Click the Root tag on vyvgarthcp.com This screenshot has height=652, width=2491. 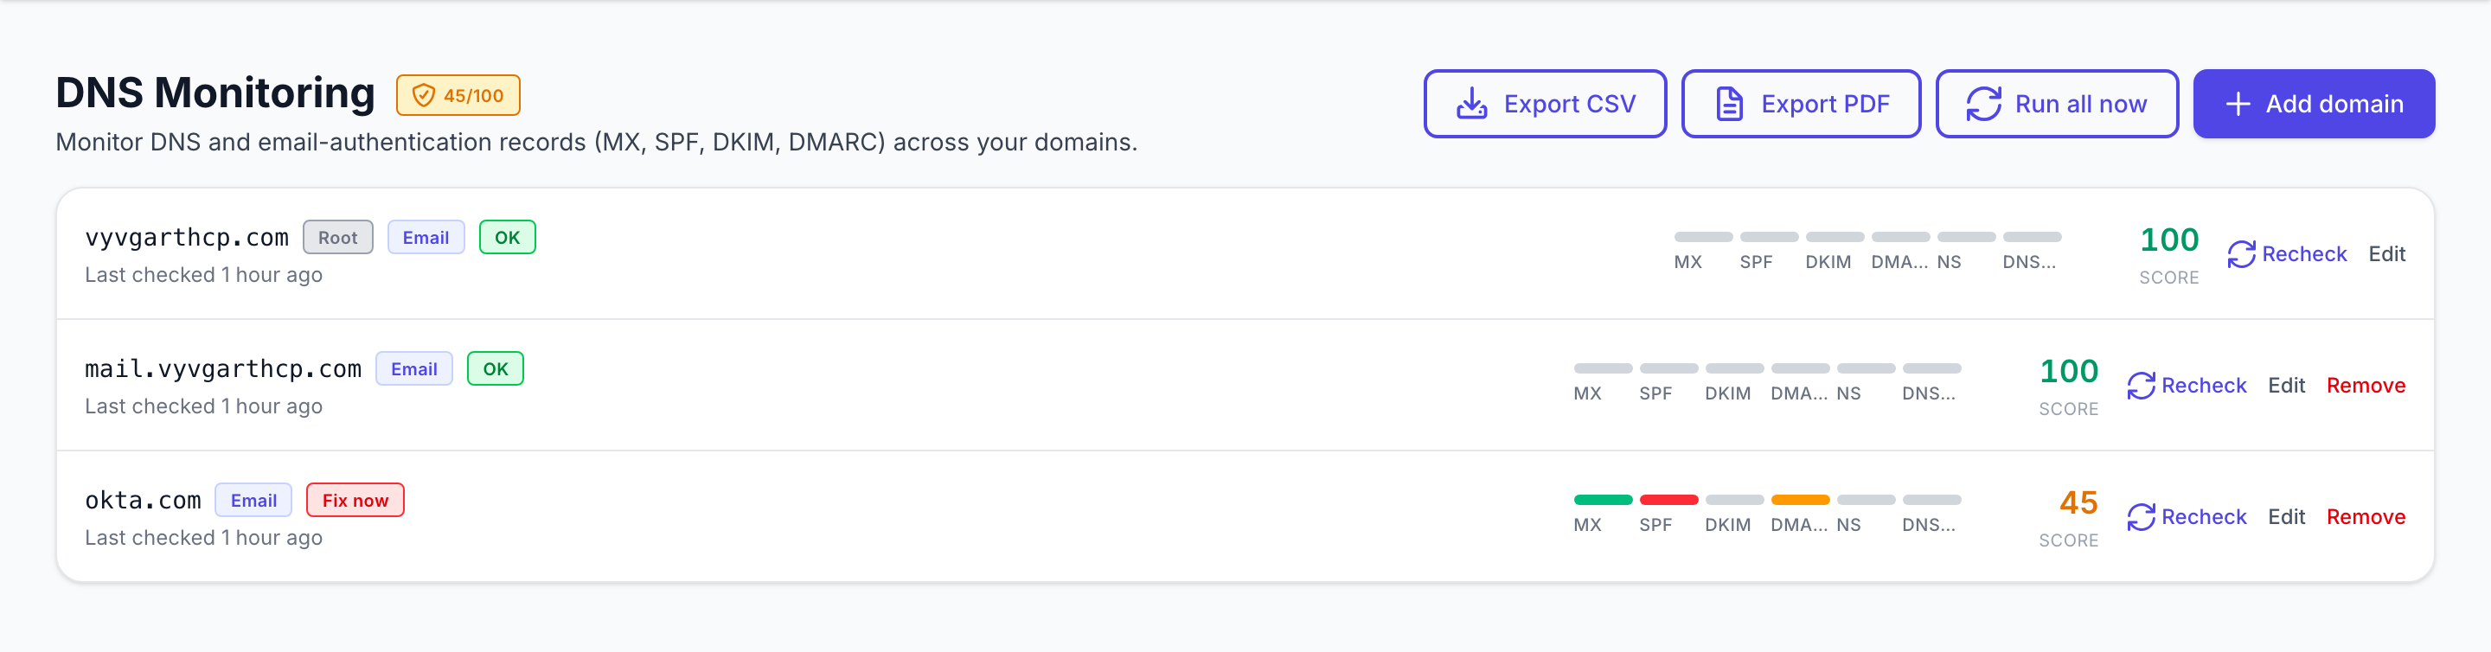click(337, 237)
